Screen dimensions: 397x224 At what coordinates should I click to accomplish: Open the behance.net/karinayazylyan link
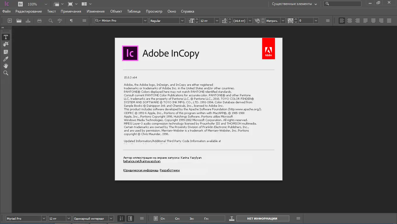click(142, 161)
